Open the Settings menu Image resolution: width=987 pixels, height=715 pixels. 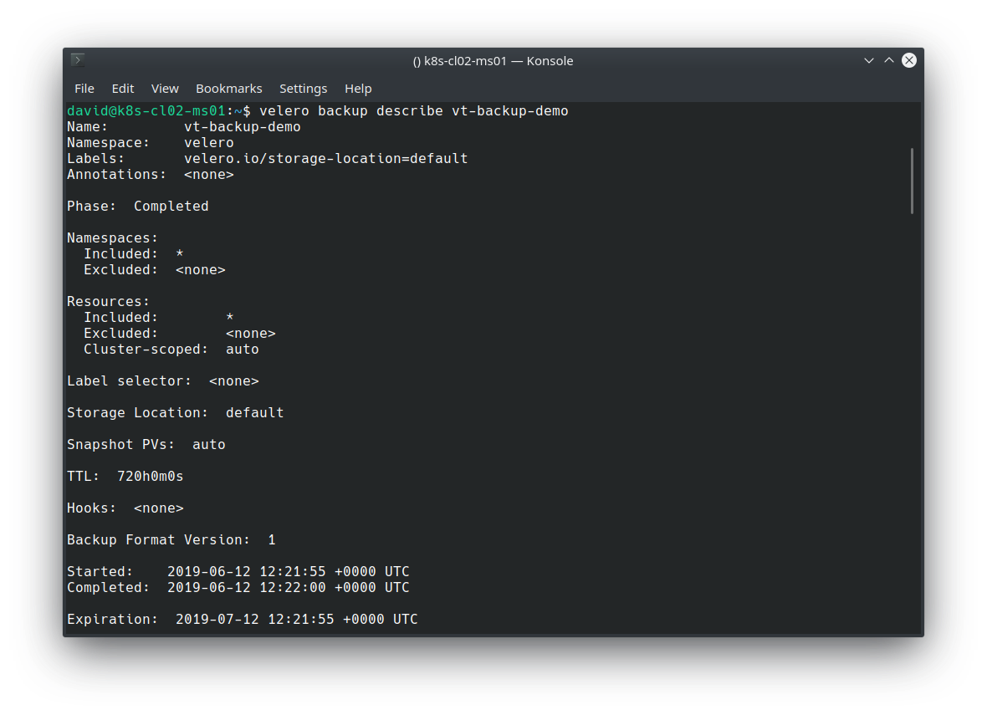(304, 89)
